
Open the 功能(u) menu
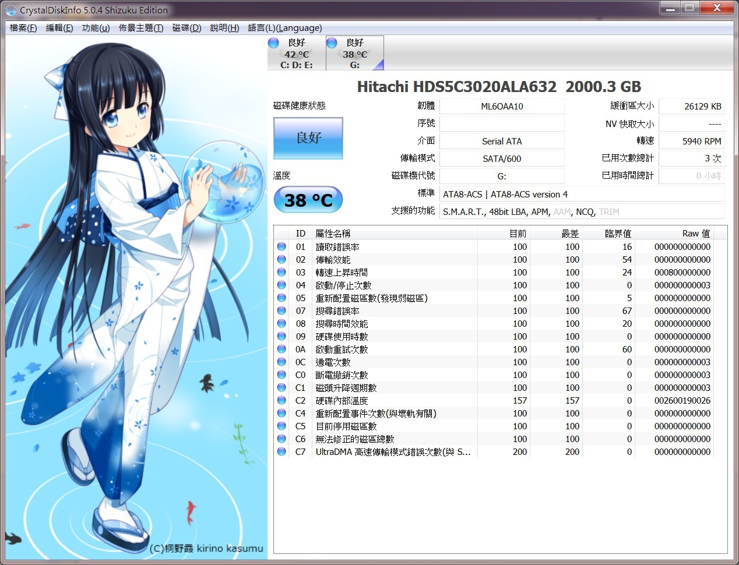click(96, 28)
